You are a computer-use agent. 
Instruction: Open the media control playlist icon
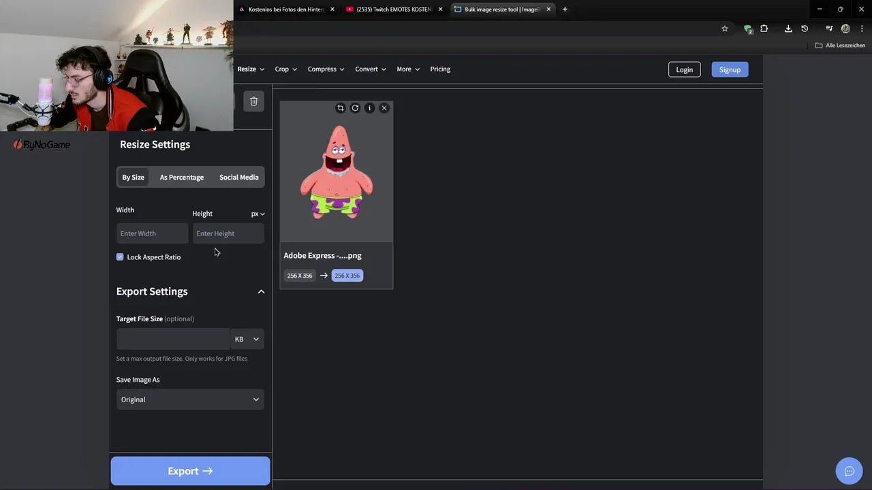click(829, 29)
